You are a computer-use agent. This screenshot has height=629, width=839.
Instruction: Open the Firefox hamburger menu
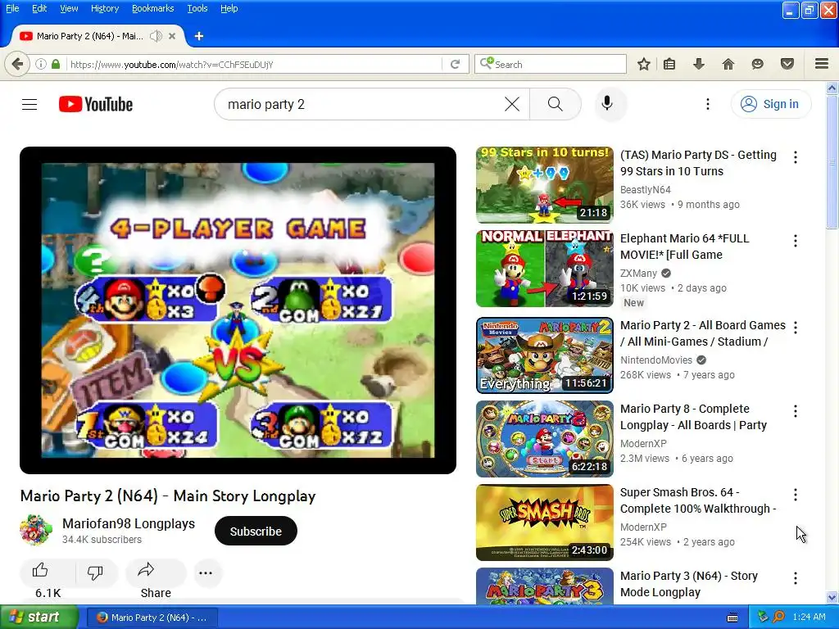click(822, 64)
